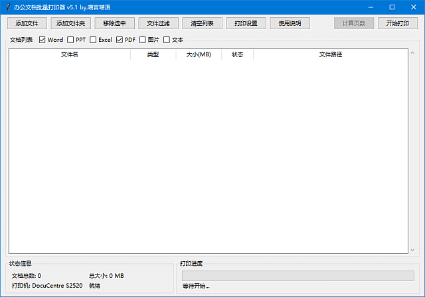The height and width of the screenshot is (297, 425).
Task: Click the 添加文件 button
Action: pos(27,23)
